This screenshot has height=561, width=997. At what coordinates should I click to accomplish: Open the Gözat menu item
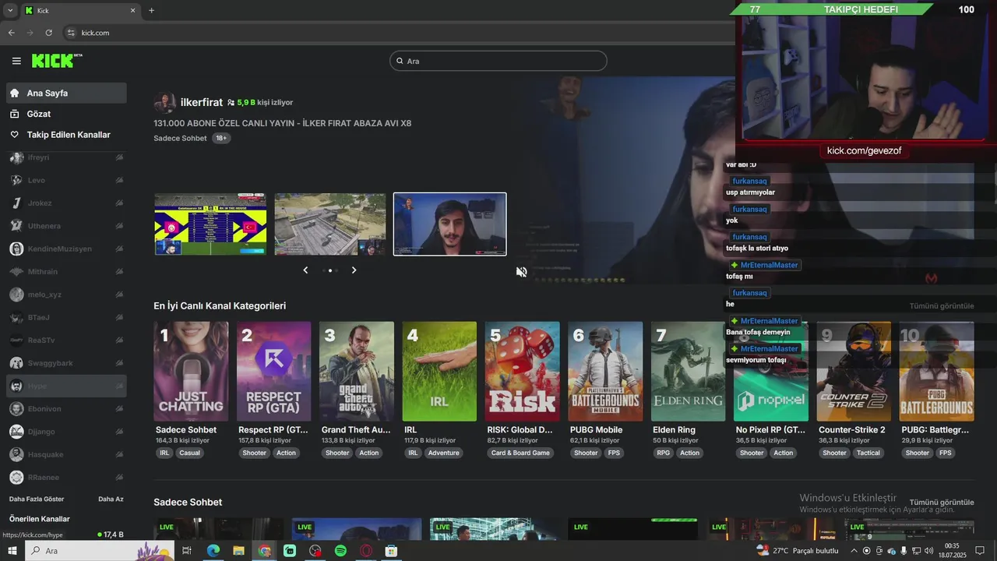[x=66, y=114]
